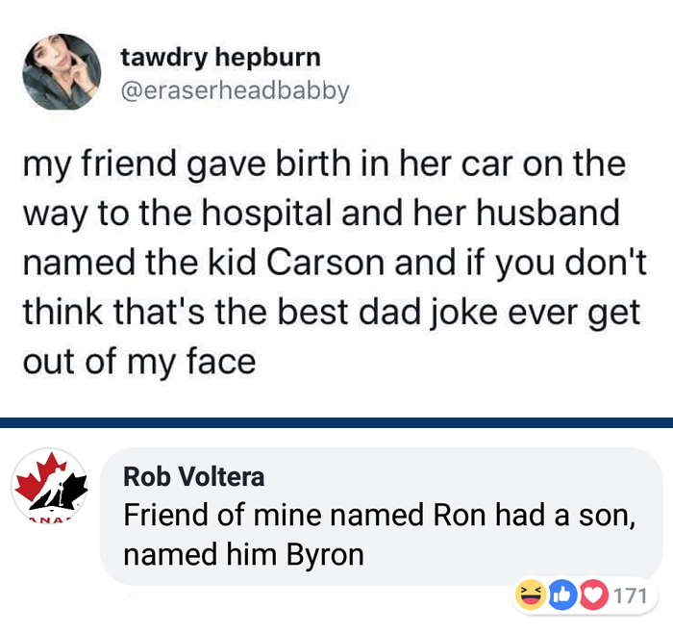Open the tawdry hepburn display name
The image size is (673, 633).
coord(220,58)
